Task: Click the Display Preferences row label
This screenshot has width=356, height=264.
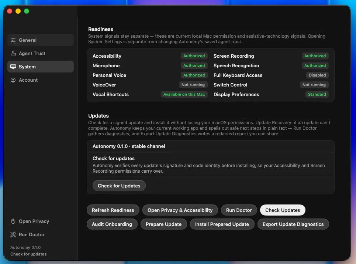Action: [x=236, y=94]
